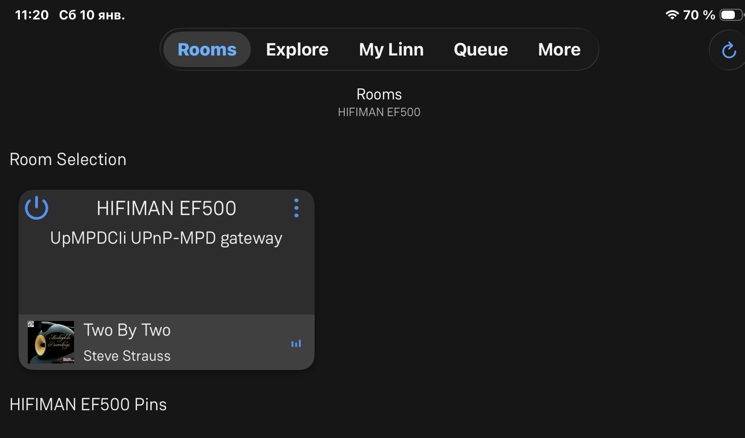Open the Audiophile Recordings album art thumbnail

[x=51, y=342]
